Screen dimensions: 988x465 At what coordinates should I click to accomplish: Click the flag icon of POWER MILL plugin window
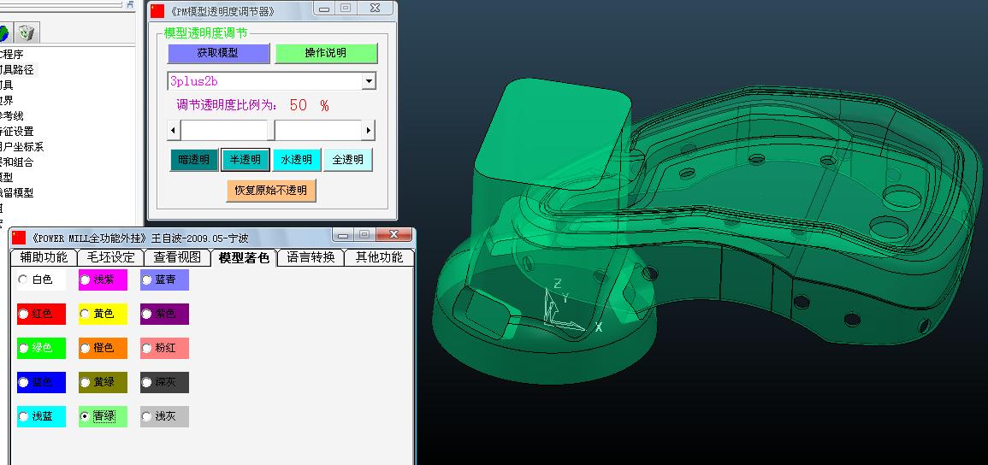pos(19,238)
